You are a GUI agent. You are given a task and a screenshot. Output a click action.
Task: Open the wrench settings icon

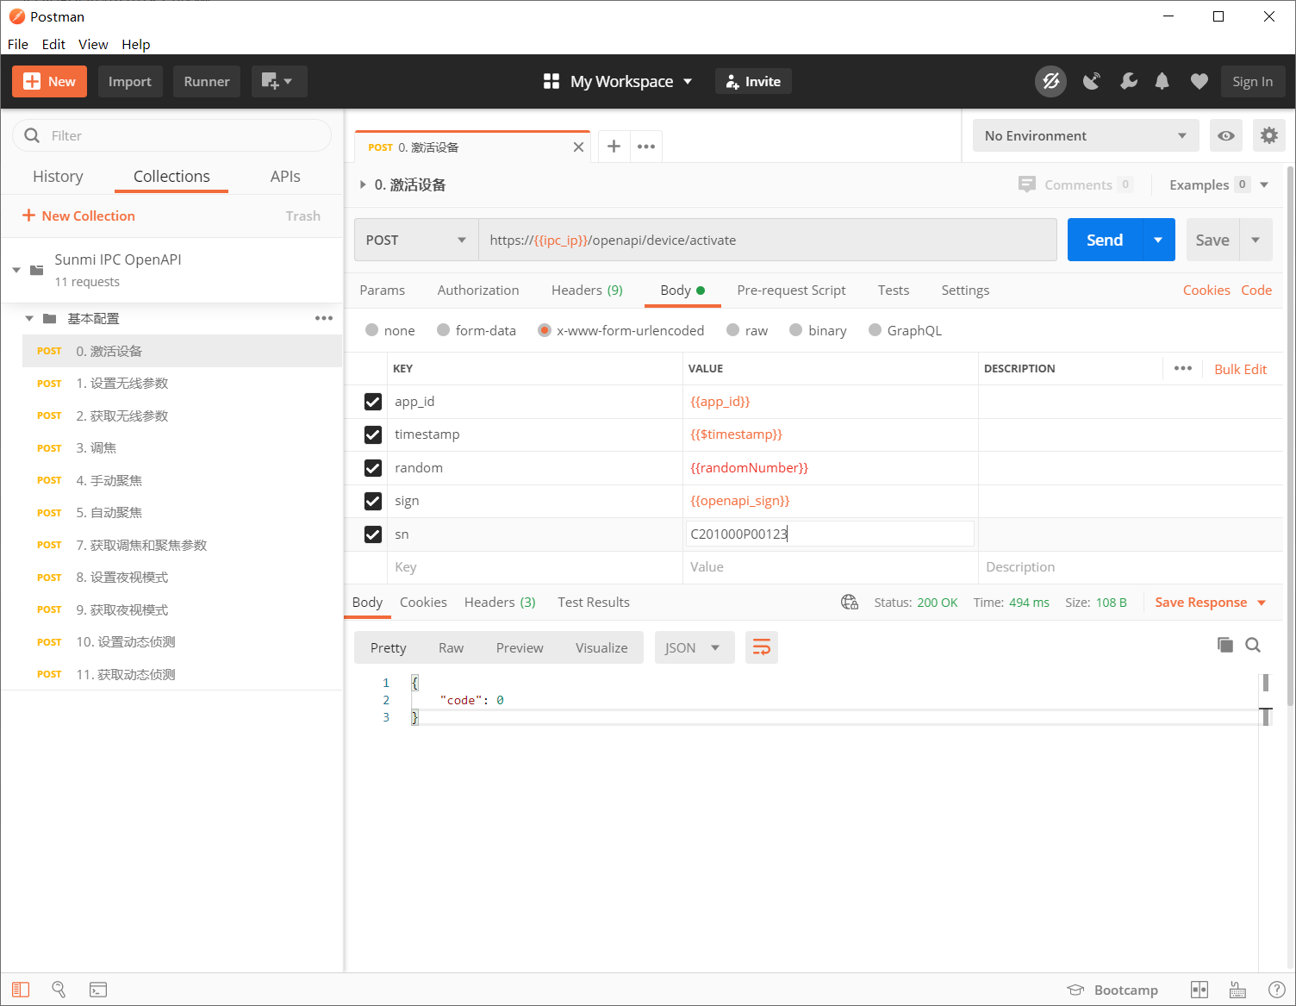pyautogui.click(x=1128, y=81)
